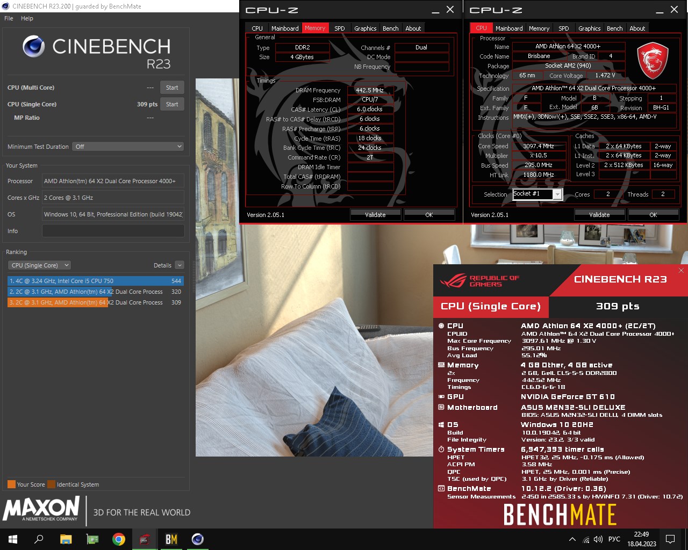The width and height of the screenshot is (688, 550).
Task: Open the Windows Start menu
Action: pos(13,539)
